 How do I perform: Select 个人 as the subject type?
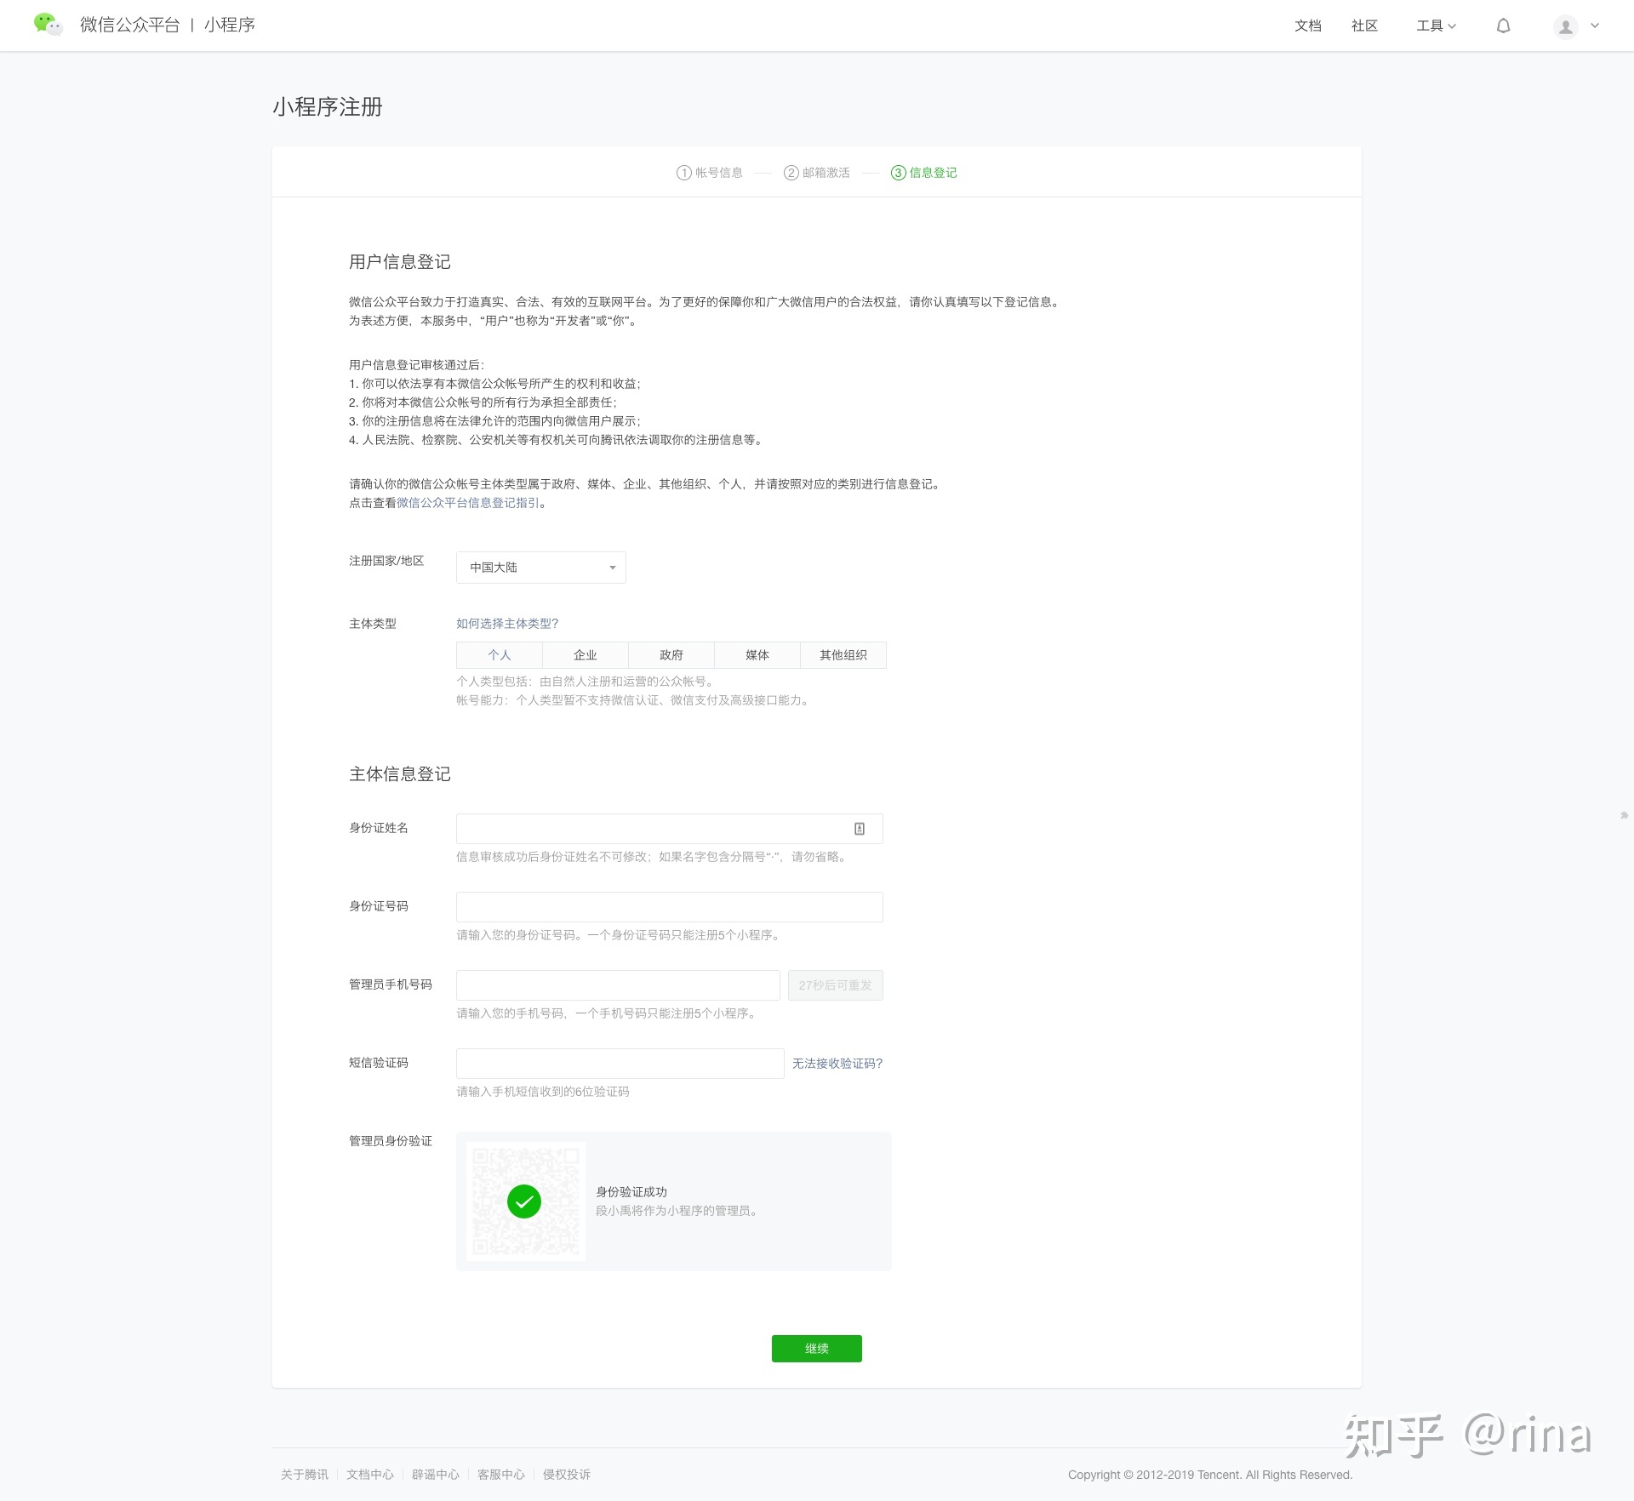(x=500, y=655)
